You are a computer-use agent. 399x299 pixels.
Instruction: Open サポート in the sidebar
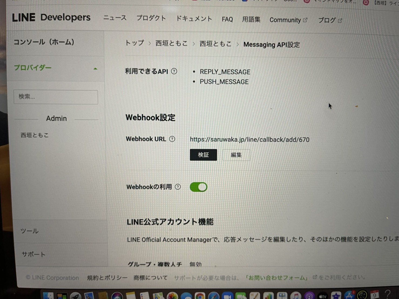click(x=33, y=254)
